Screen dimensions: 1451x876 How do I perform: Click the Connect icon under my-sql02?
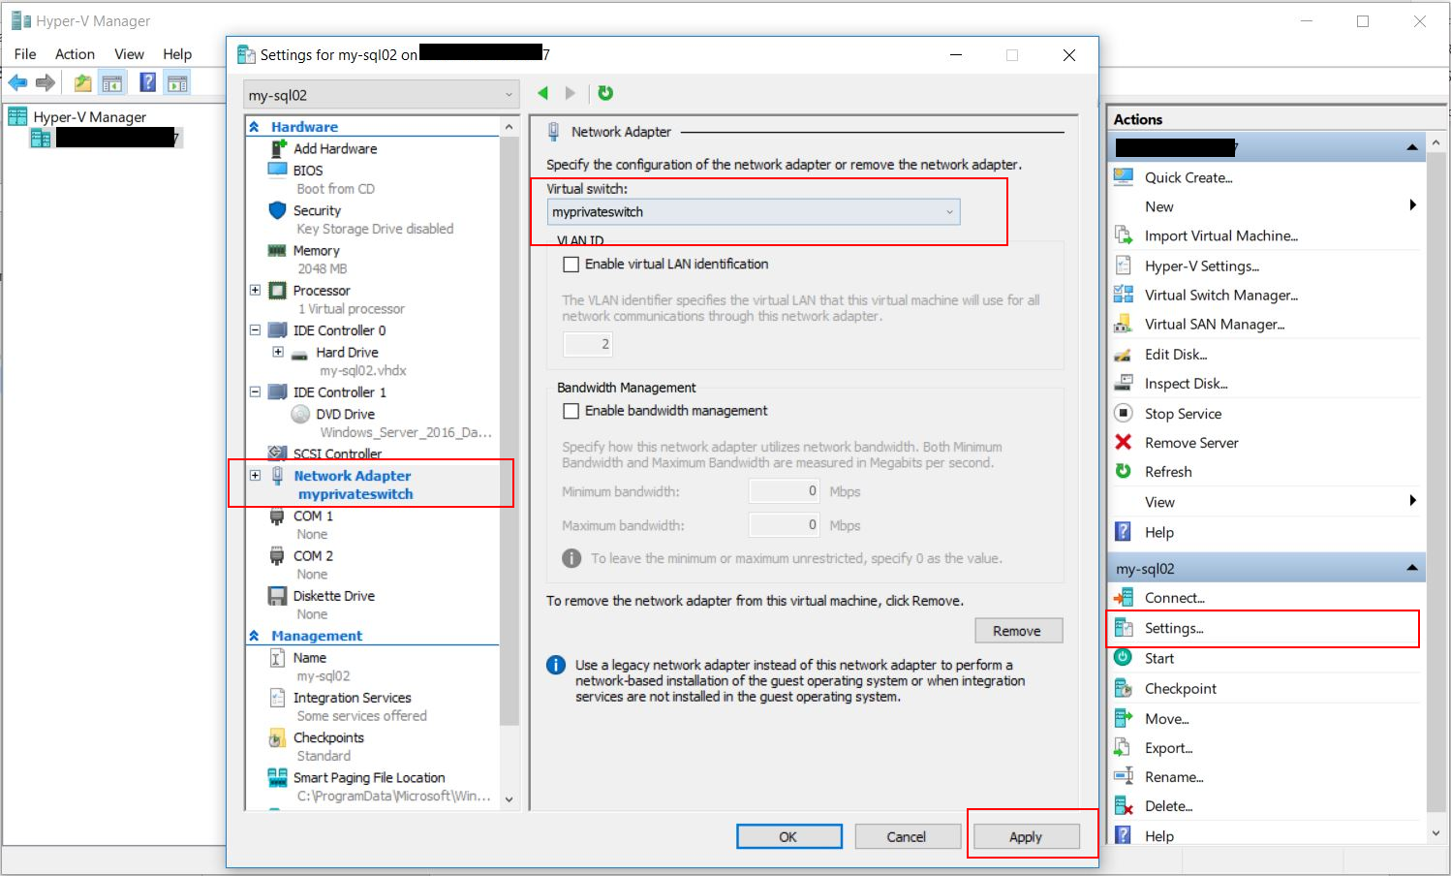pyautogui.click(x=1124, y=598)
